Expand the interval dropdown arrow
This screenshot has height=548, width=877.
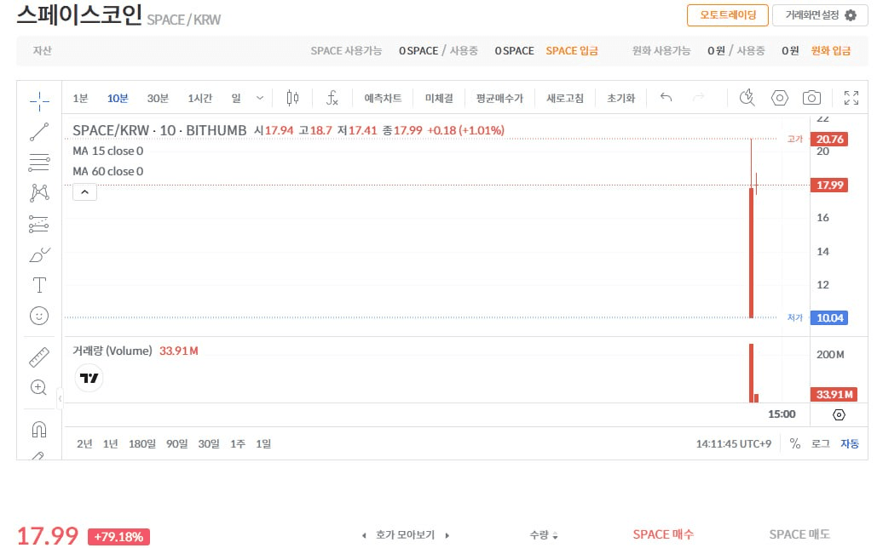coord(259,99)
